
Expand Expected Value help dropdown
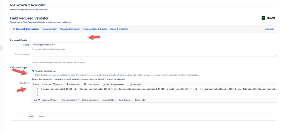[50, 100]
